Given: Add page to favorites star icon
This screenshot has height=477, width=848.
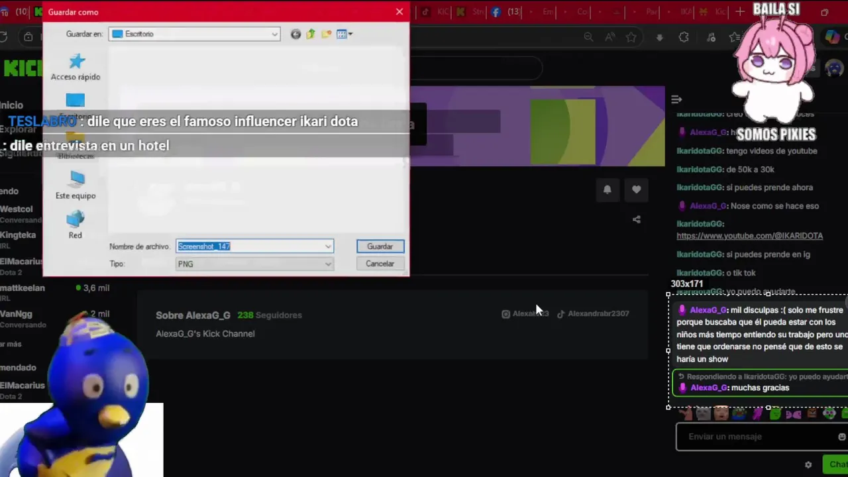Looking at the screenshot, I should click(631, 37).
